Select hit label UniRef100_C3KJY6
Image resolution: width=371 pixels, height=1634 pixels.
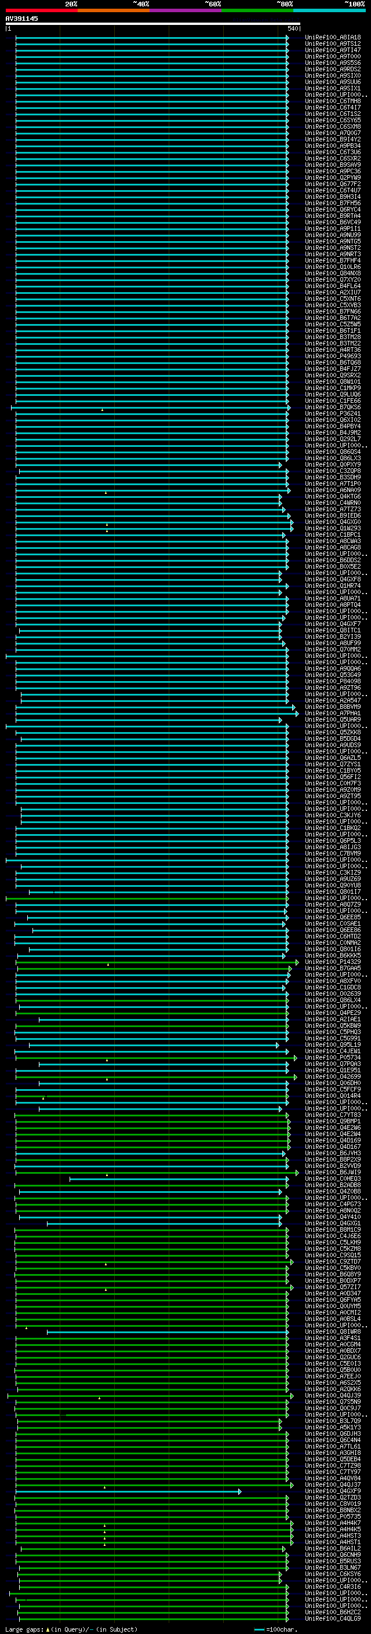333,815
